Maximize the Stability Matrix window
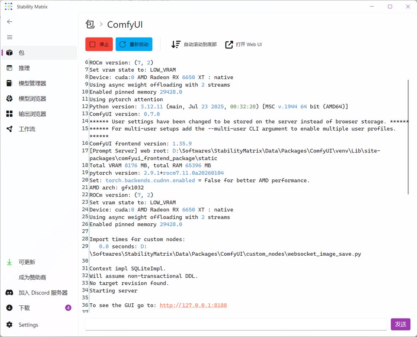This screenshot has width=417, height=337. click(390, 6)
